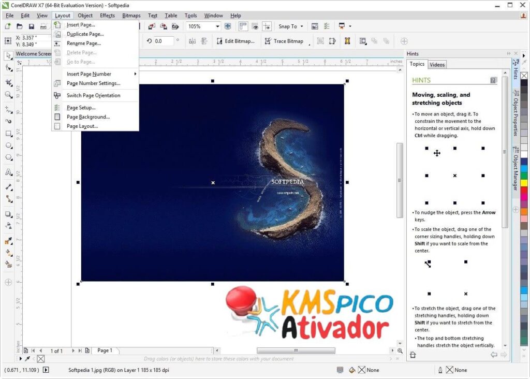Click the Mirror horizontally icon

pyautogui.click(x=193, y=41)
